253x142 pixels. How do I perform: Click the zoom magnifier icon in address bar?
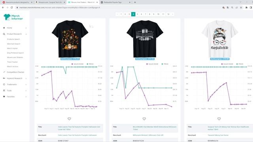pos(232,7)
